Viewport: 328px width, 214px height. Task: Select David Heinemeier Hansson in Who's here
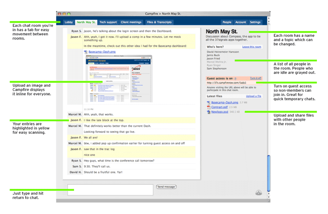tap(223, 52)
